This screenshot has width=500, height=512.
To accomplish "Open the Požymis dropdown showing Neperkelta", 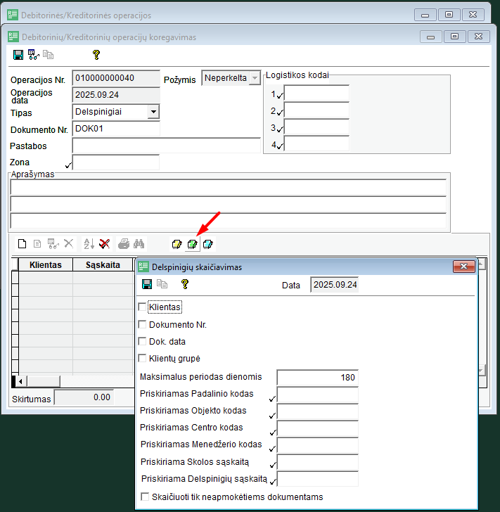I will tap(254, 78).
